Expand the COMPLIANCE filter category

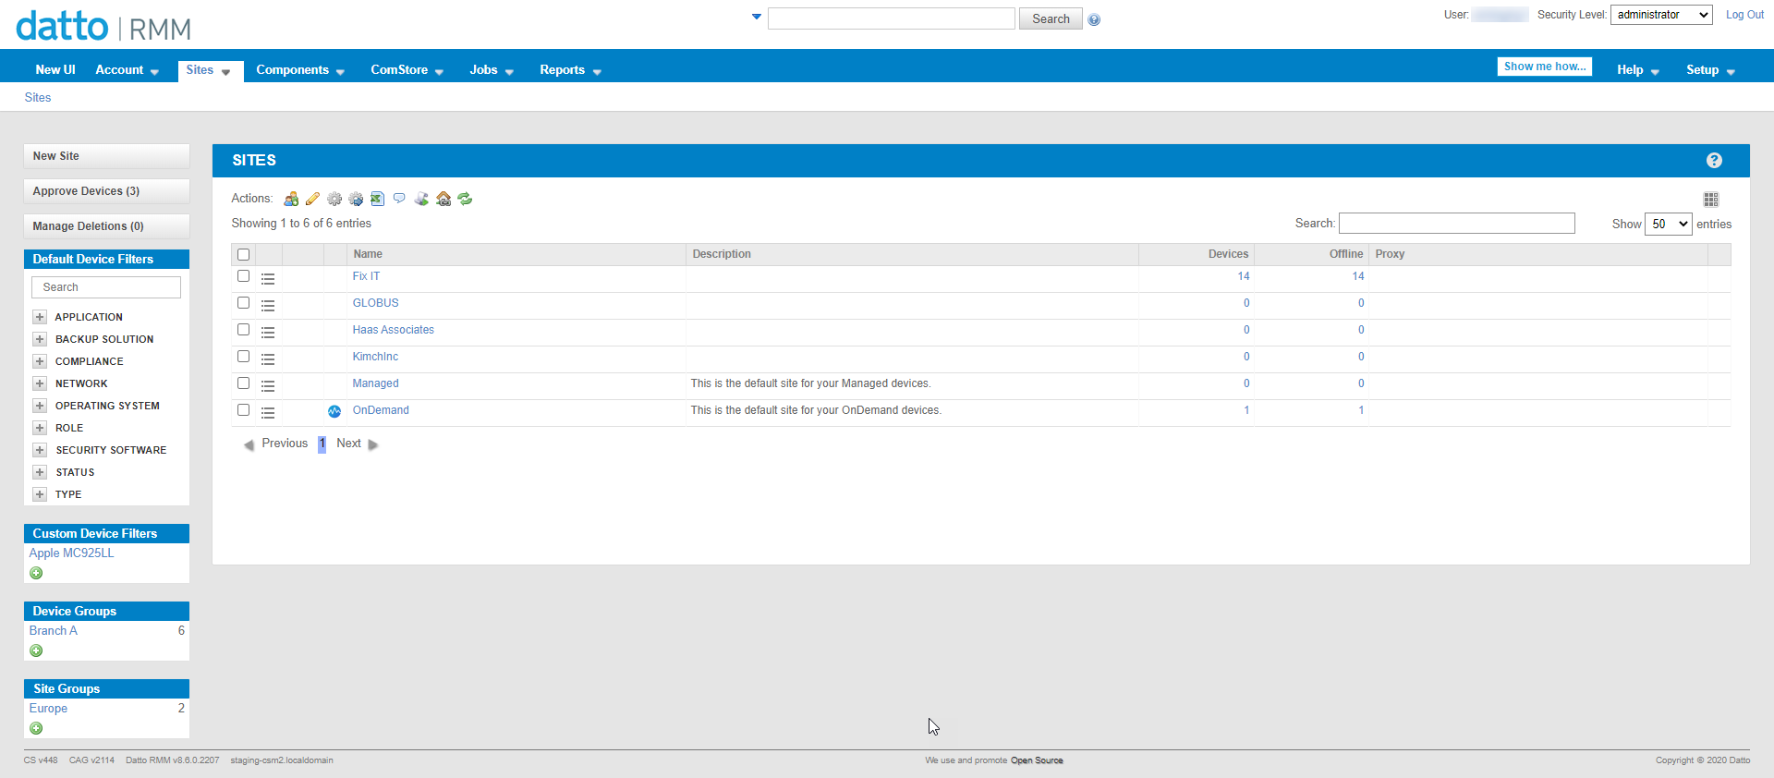point(40,361)
